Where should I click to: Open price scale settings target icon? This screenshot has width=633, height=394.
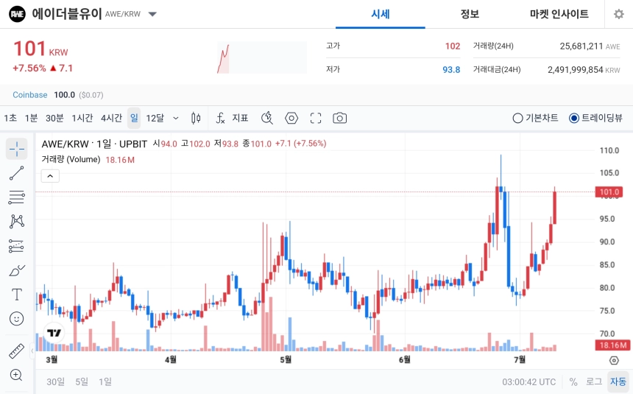pyautogui.click(x=614, y=360)
